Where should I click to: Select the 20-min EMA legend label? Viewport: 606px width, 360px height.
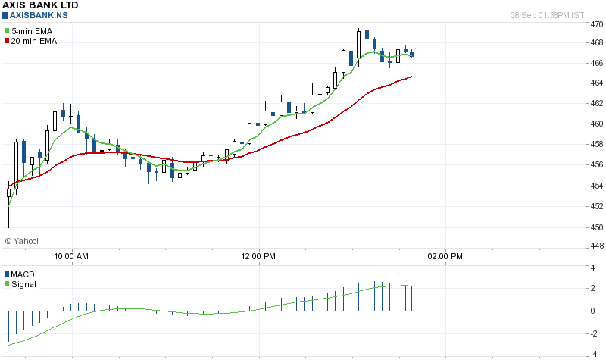(x=34, y=41)
